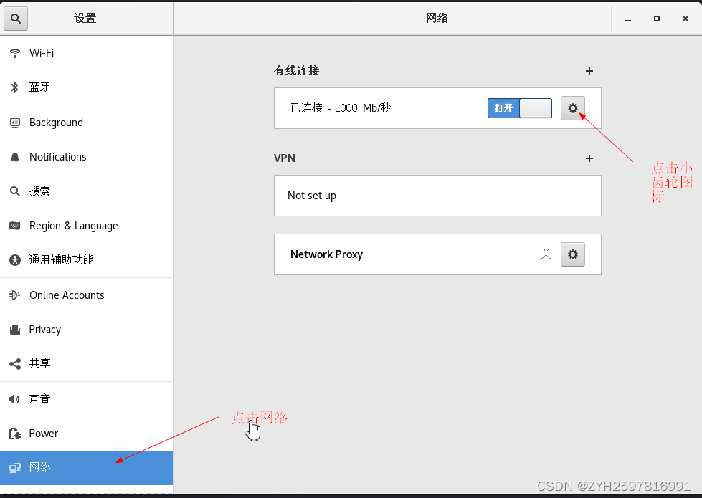
Task: Click the 设置 header title
Action: 85,19
